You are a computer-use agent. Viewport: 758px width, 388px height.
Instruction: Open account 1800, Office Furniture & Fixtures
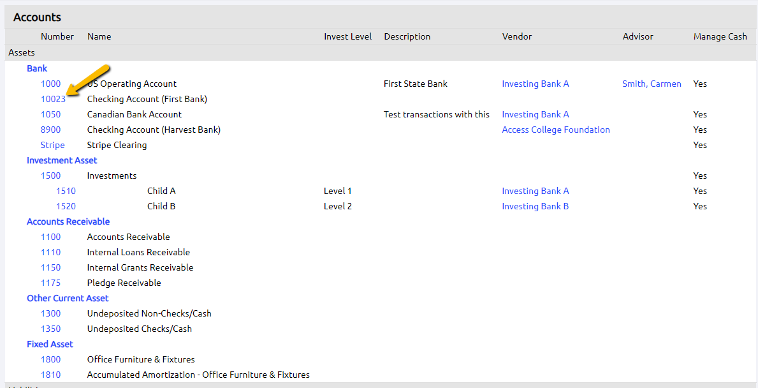pyautogui.click(x=50, y=359)
